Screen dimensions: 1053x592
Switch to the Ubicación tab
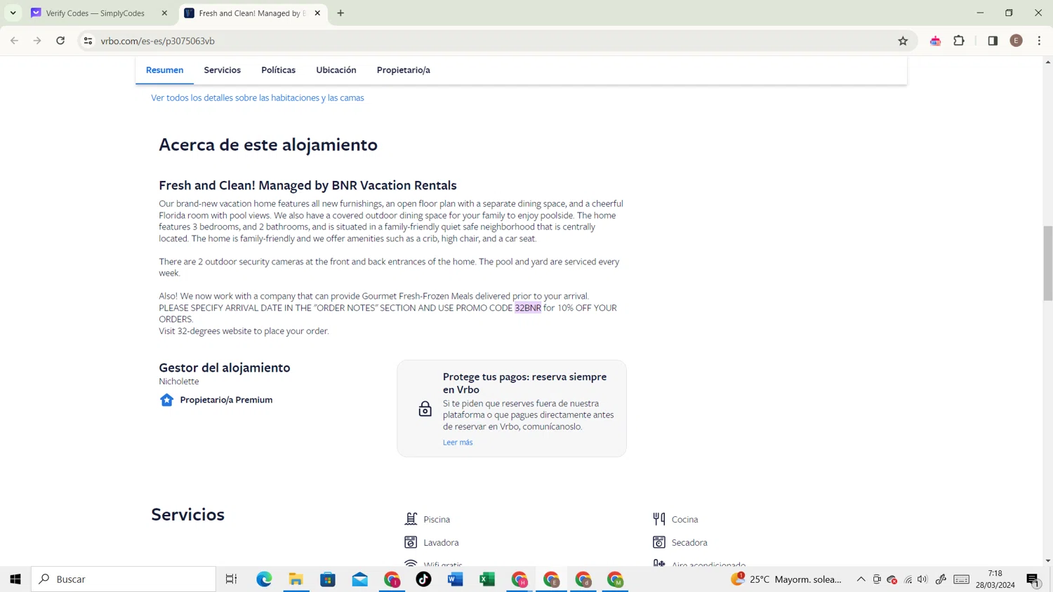(336, 70)
